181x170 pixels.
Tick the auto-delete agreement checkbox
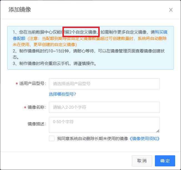[52, 138]
